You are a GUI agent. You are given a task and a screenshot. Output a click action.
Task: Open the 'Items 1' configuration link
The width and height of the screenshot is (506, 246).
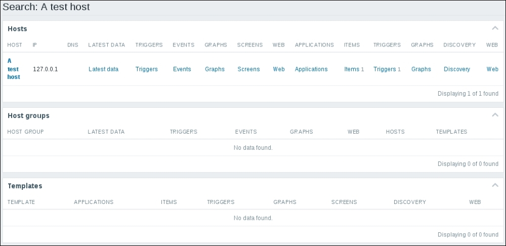[x=351, y=69]
